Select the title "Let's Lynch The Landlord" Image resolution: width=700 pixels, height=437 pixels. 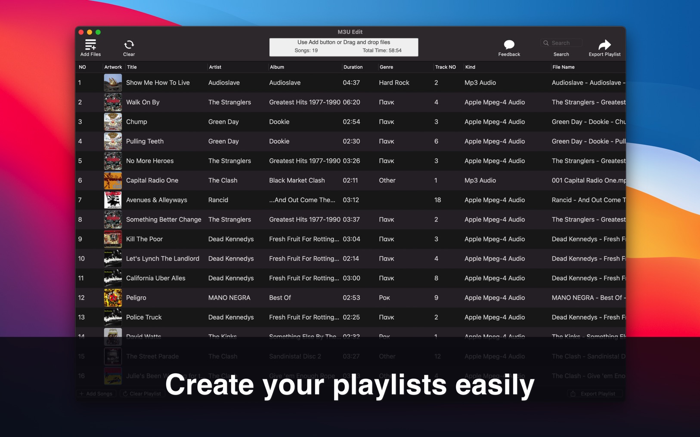[x=163, y=259]
